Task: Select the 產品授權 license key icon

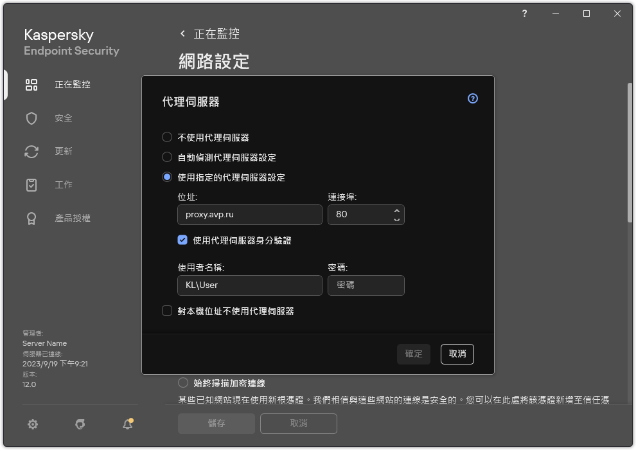Action: coord(31,218)
